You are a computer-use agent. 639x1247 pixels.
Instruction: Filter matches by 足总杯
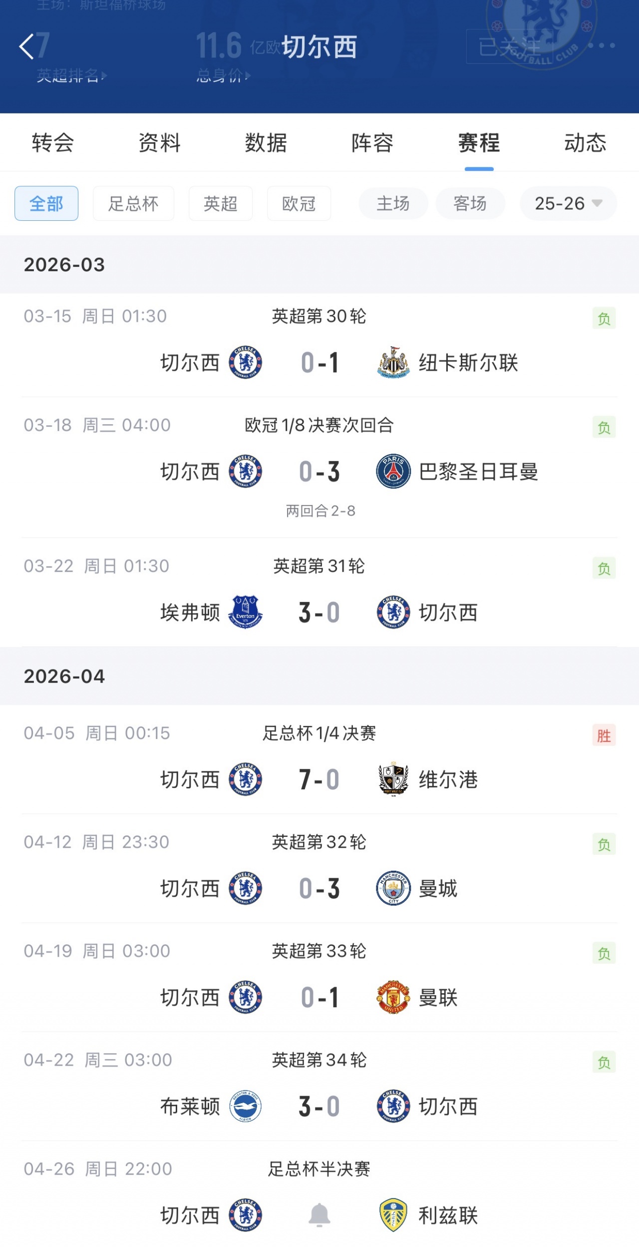133,203
